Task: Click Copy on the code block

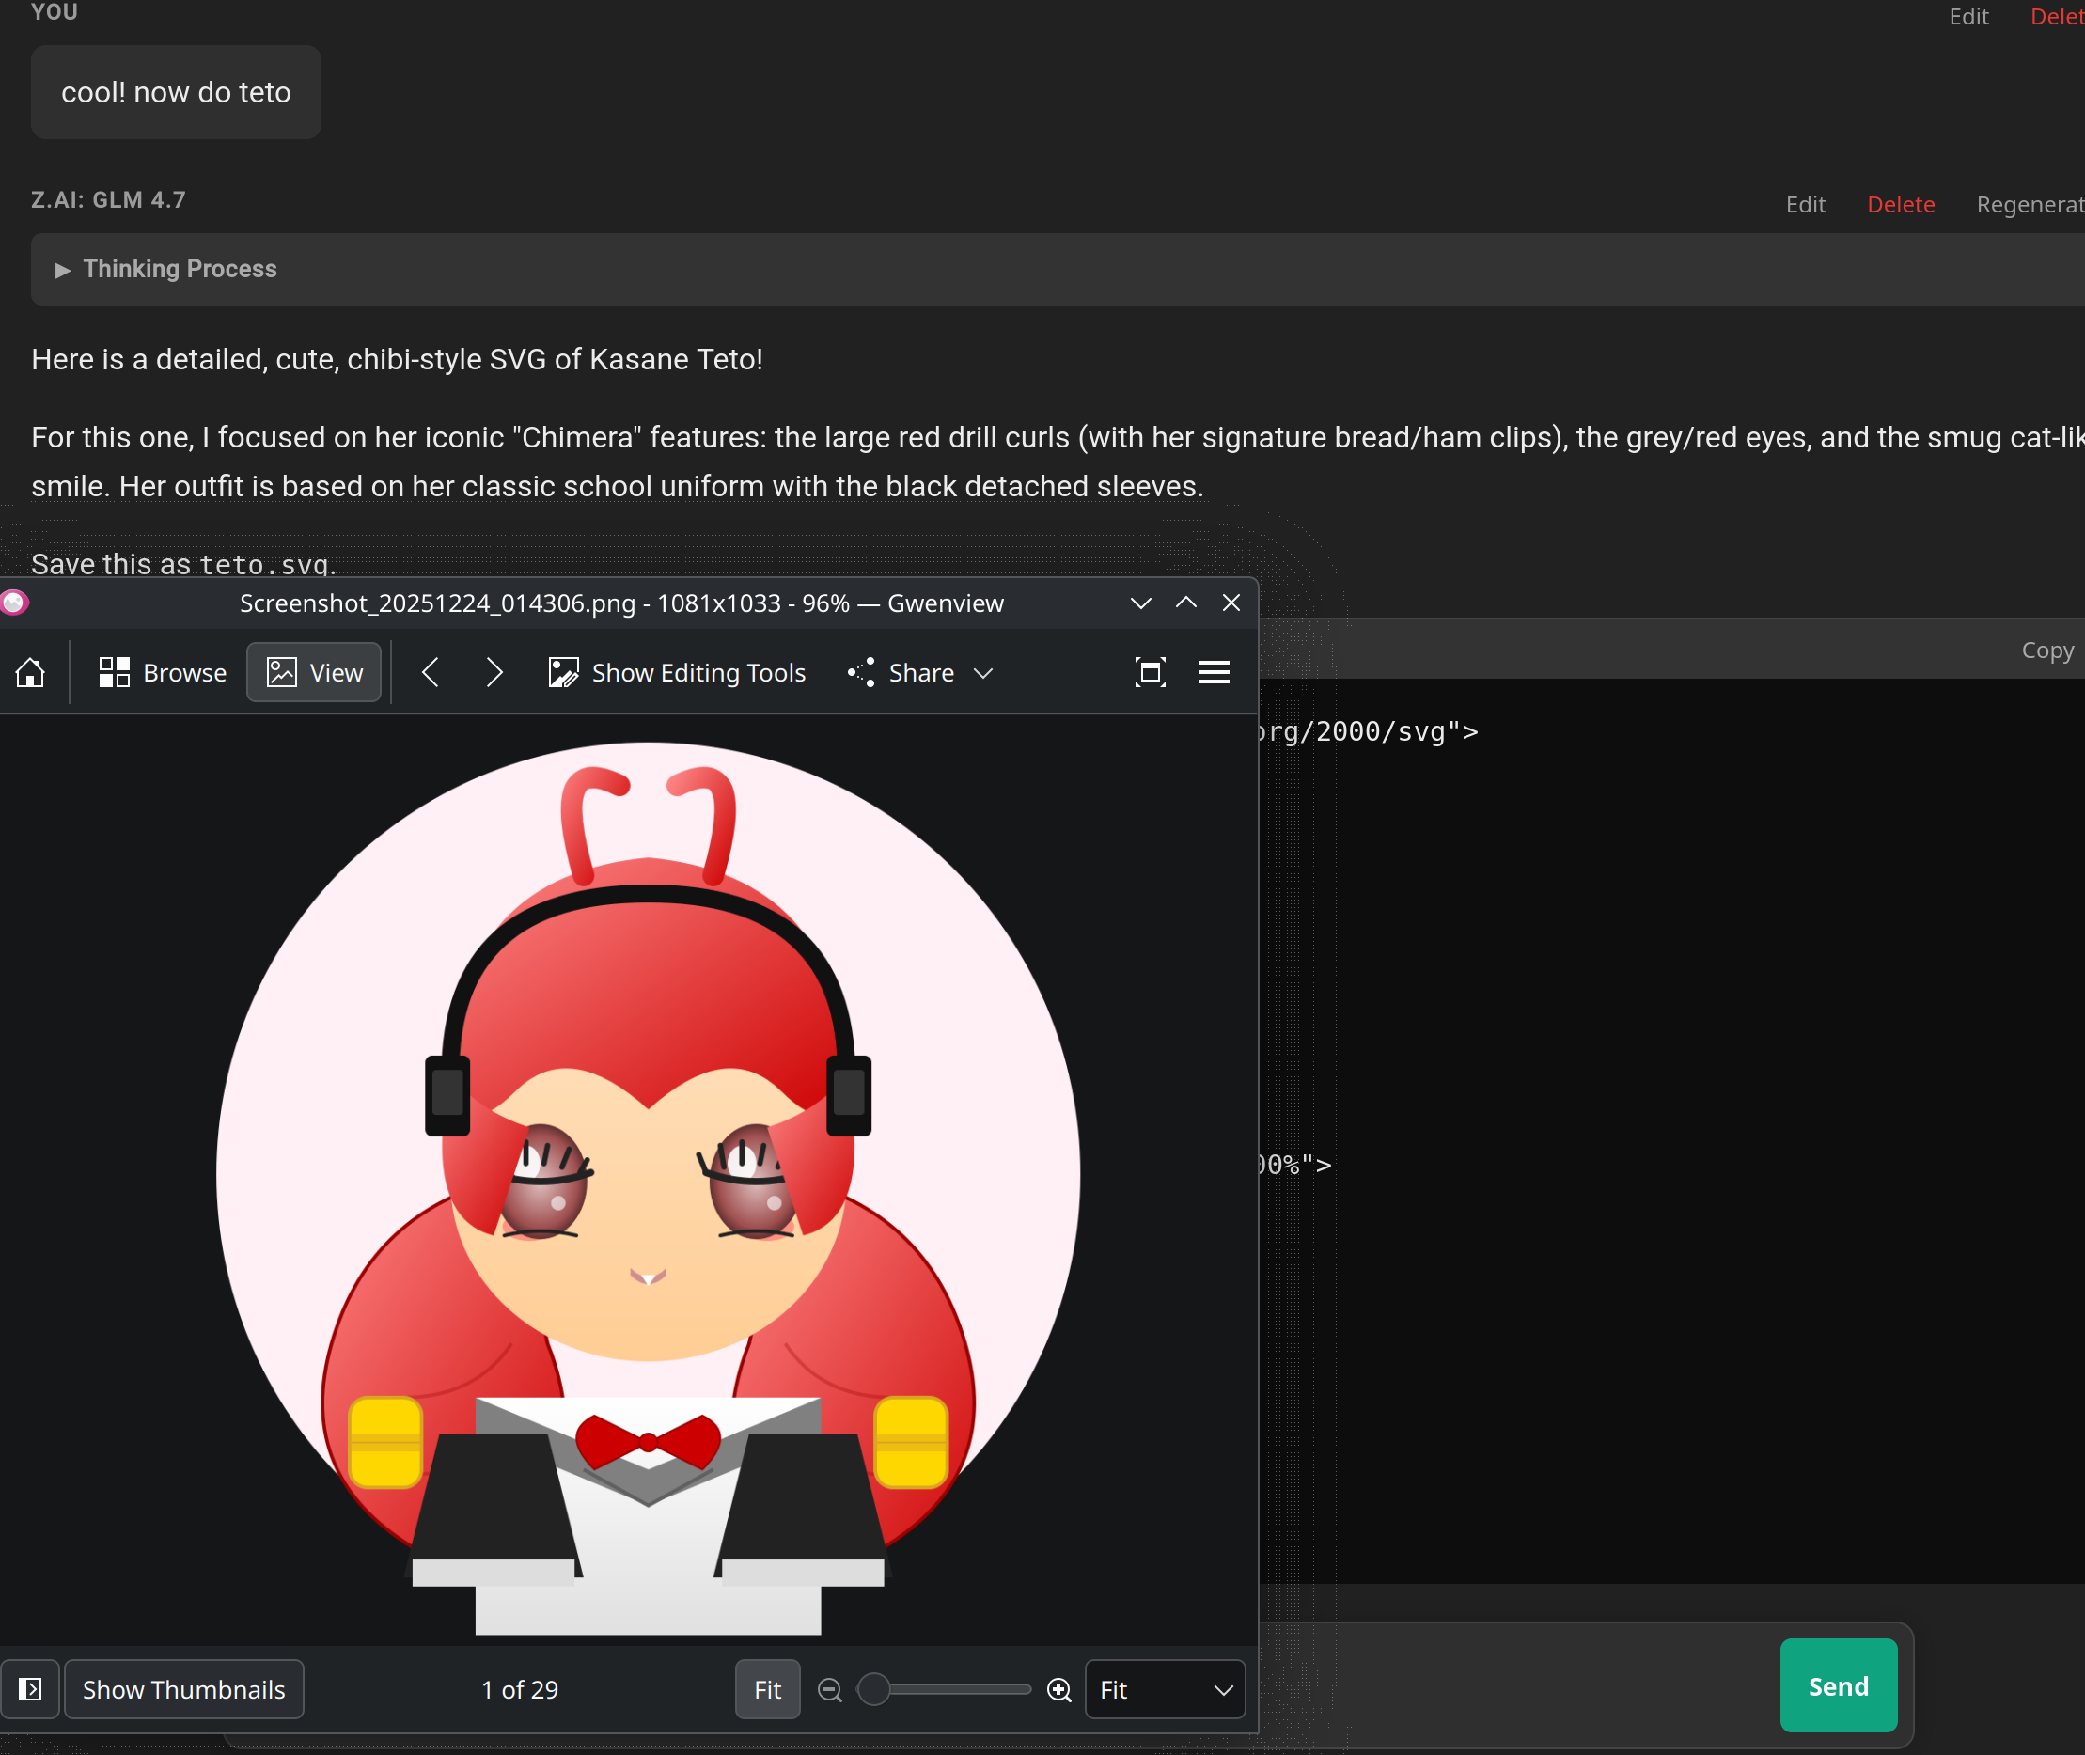Action: click(x=2047, y=650)
